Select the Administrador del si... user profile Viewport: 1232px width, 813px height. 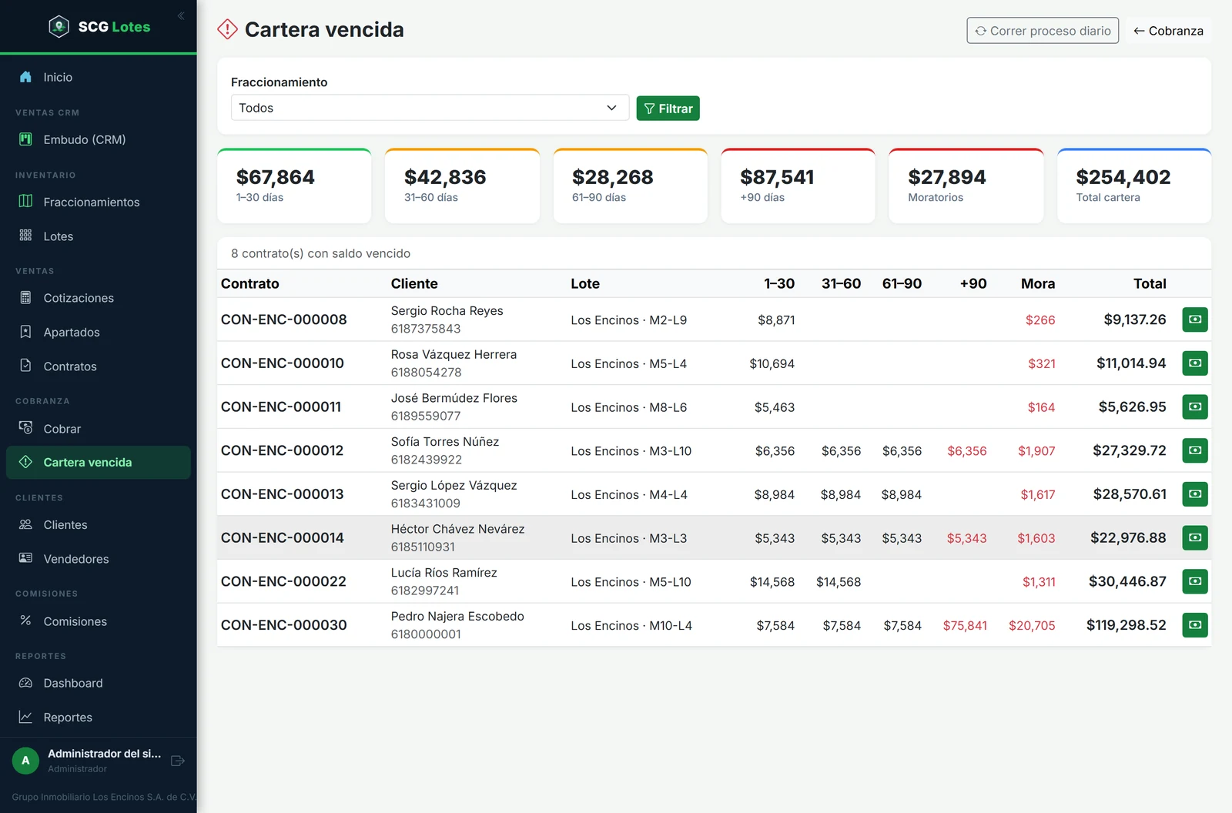point(86,761)
